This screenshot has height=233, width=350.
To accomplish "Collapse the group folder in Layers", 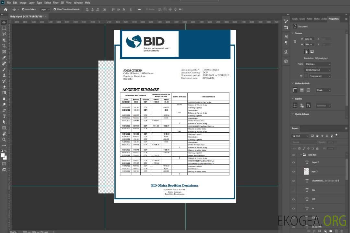I will 301,155.
